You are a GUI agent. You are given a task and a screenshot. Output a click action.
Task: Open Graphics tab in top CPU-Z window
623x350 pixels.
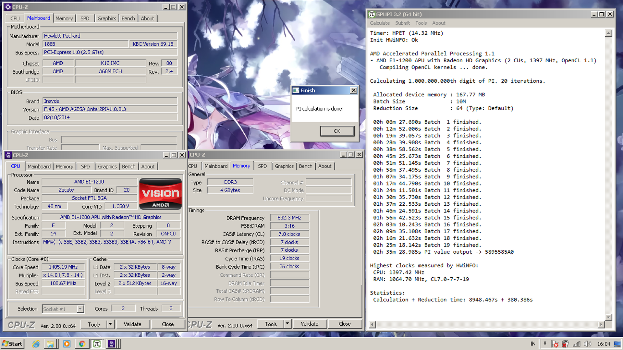[107, 18]
